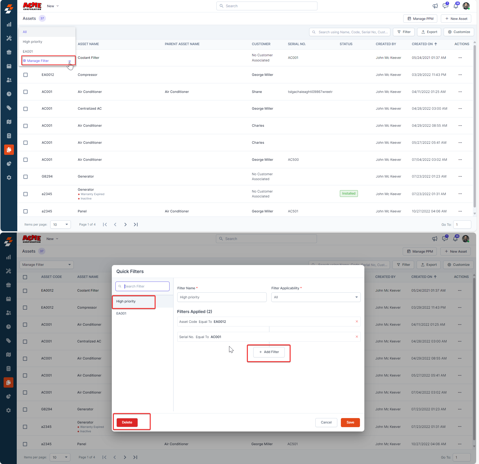Viewport: 479px width, 464px height.
Task: Open Customize in the upper screenshot toolbar
Action: (x=459, y=32)
